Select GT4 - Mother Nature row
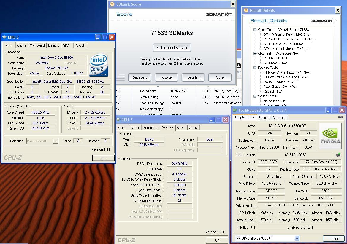347x244 pixels. coord(286,49)
